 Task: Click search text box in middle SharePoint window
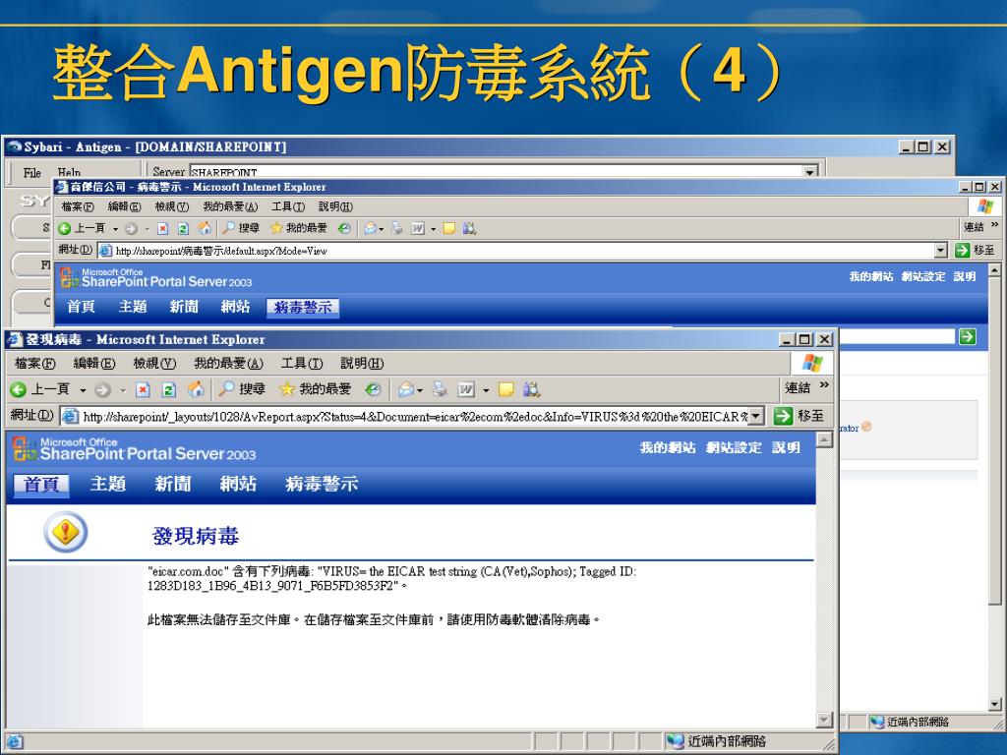pyautogui.click(x=897, y=336)
